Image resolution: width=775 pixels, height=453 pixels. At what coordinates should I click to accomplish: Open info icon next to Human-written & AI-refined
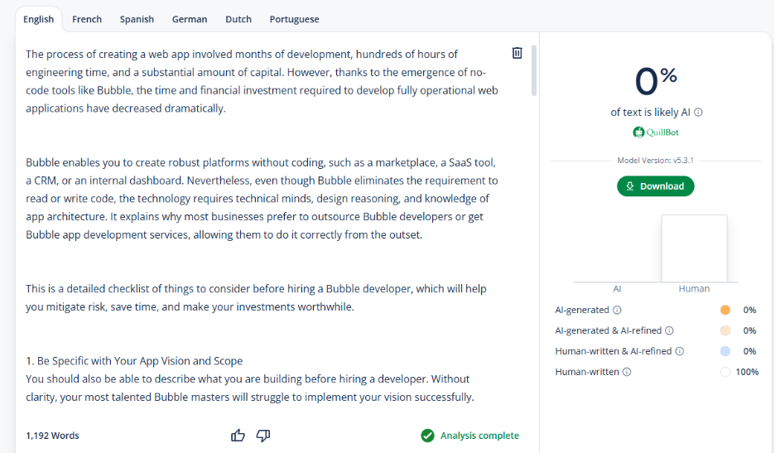point(680,351)
